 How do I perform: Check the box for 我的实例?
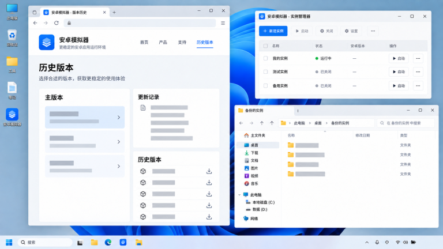click(x=265, y=58)
